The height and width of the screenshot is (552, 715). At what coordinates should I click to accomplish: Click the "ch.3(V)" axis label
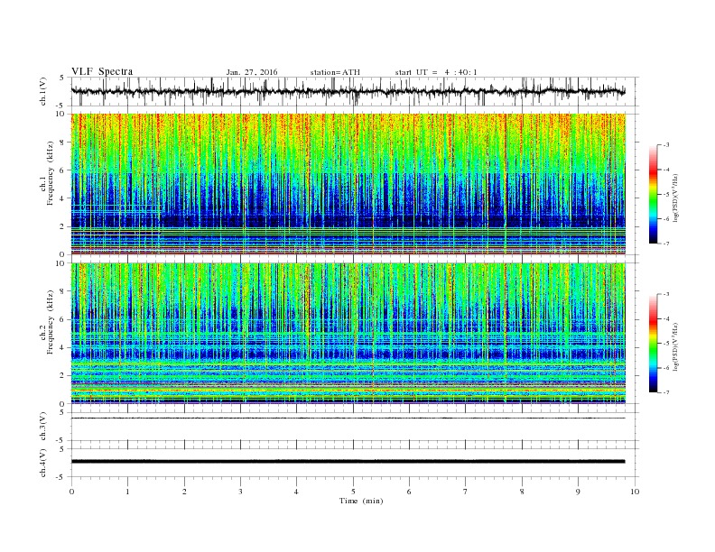pos(43,427)
